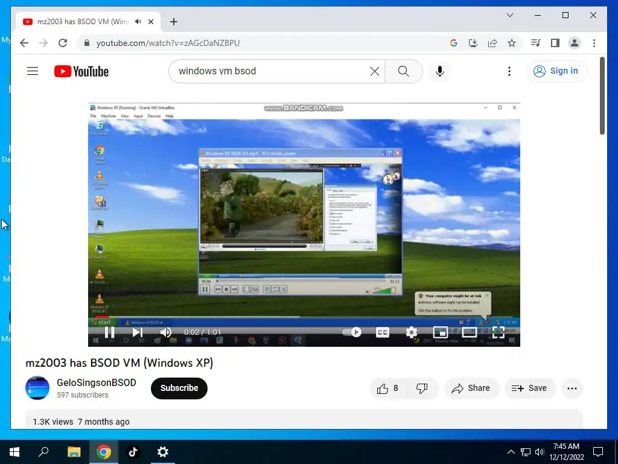Screen dimensions: 618x464
Task: Click the video title 'mz2003 has BSOD VM'
Action: (119, 362)
